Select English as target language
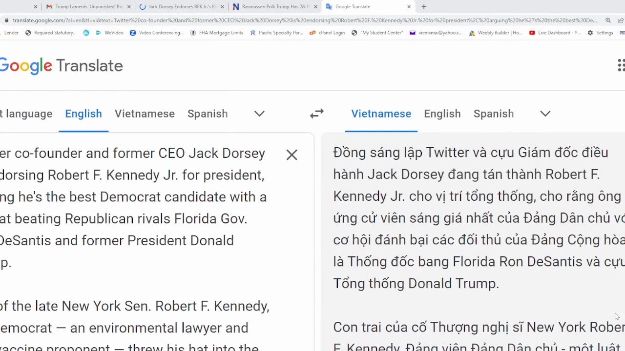Screen dimensions: 625x351 (x=442, y=114)
